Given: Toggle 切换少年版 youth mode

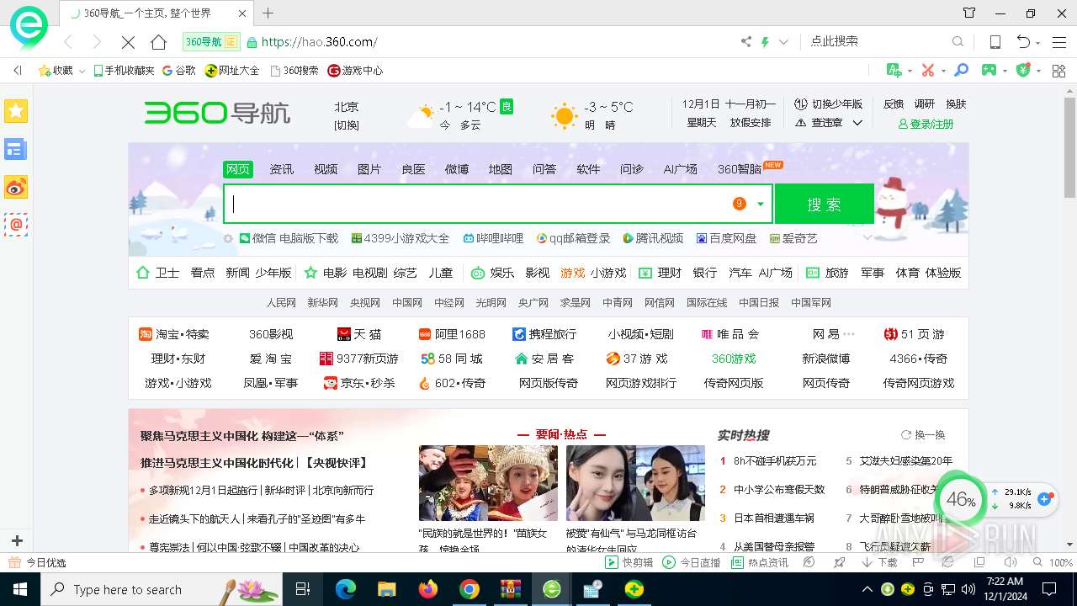Looking at the screenshot, I should (829, 104).
